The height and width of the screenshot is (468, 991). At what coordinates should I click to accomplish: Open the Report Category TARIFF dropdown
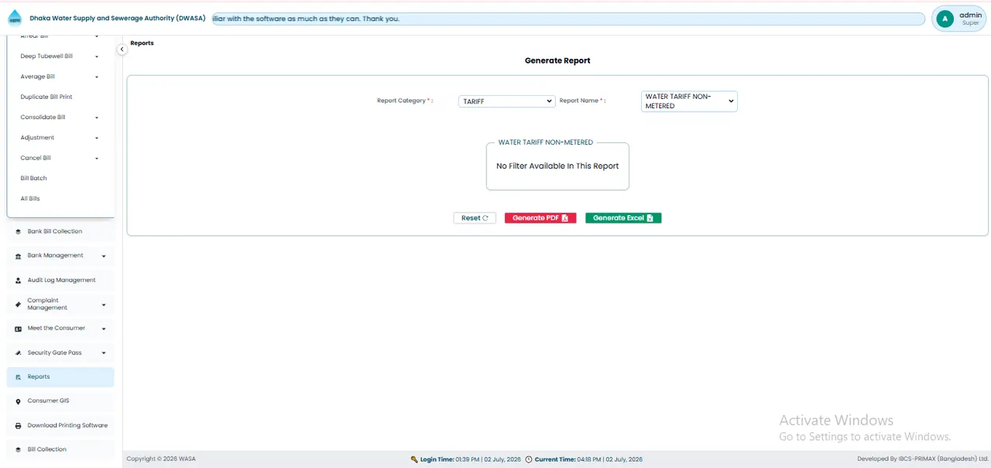point(506,101)
